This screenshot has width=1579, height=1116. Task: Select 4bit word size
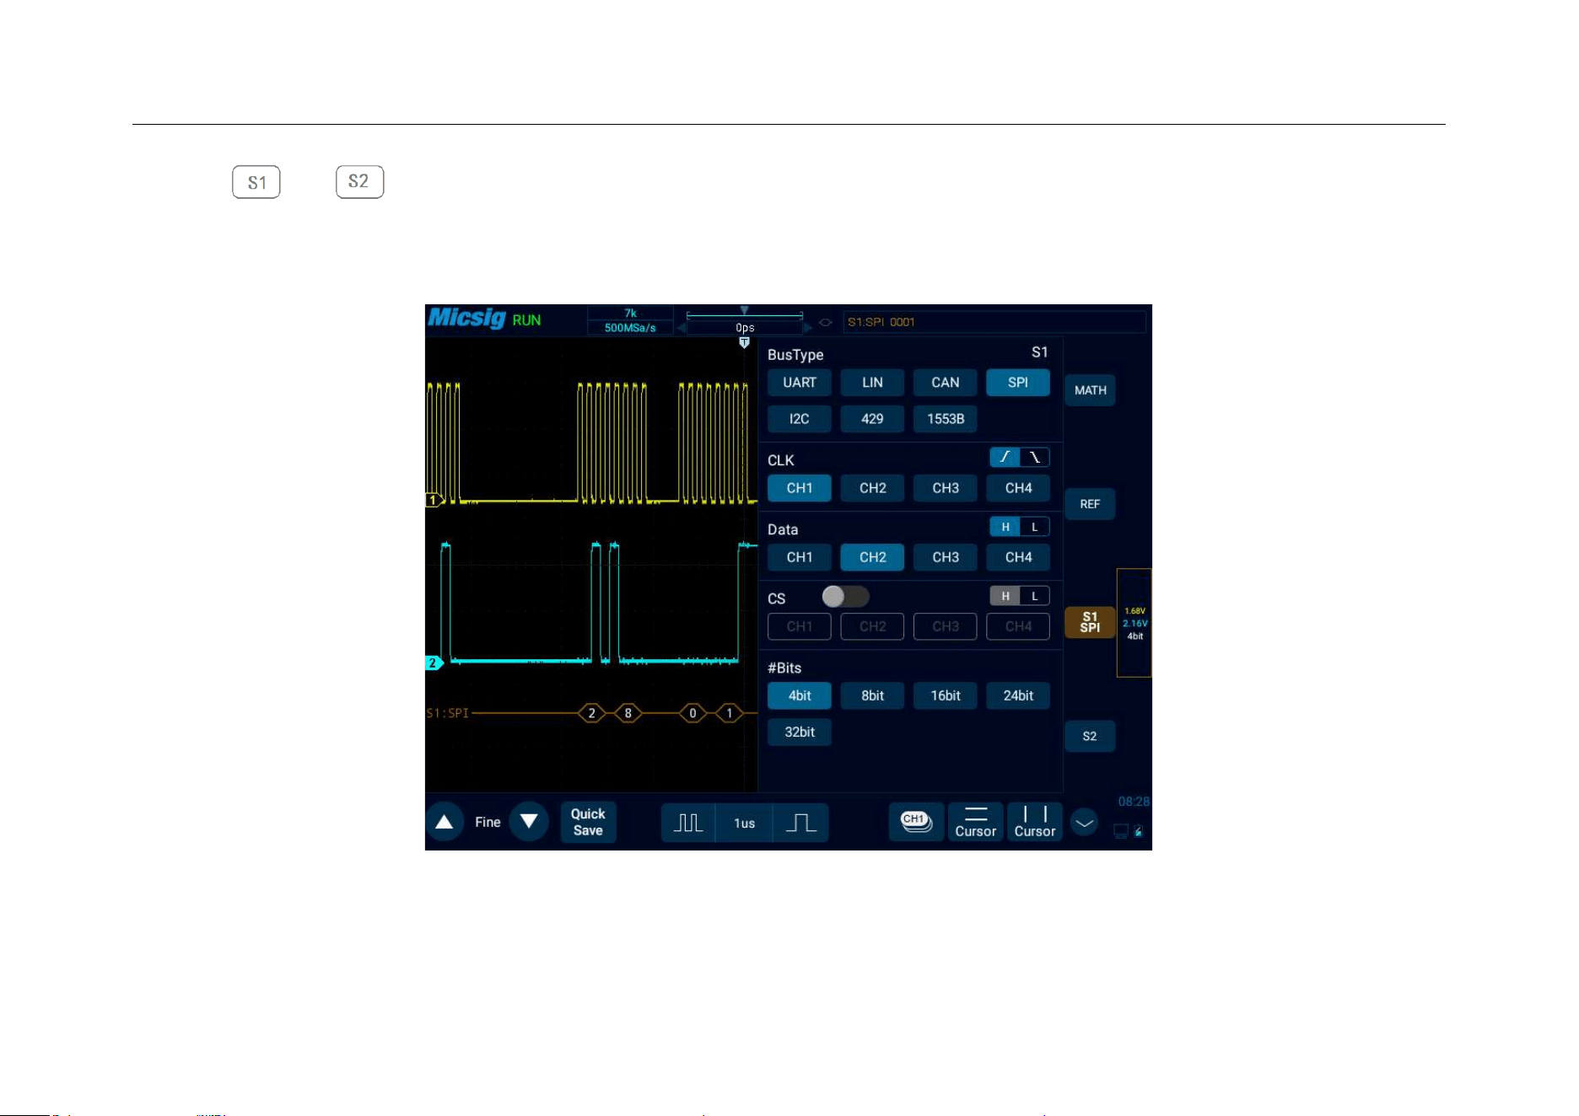pyautogui.click(x=799, y=695)
